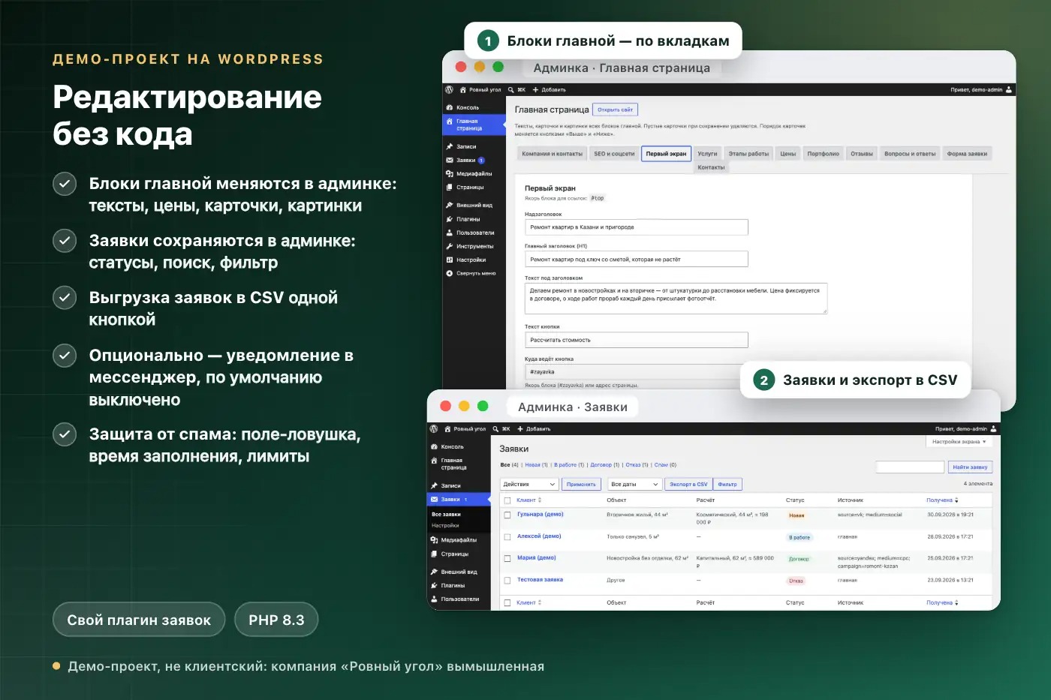Switch to SEO и соцсети tab
The height and width of the screenshot is (700, 1051).
tap(614, 154)
